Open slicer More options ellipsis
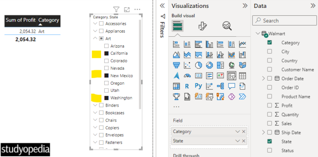 coord(137,10)
